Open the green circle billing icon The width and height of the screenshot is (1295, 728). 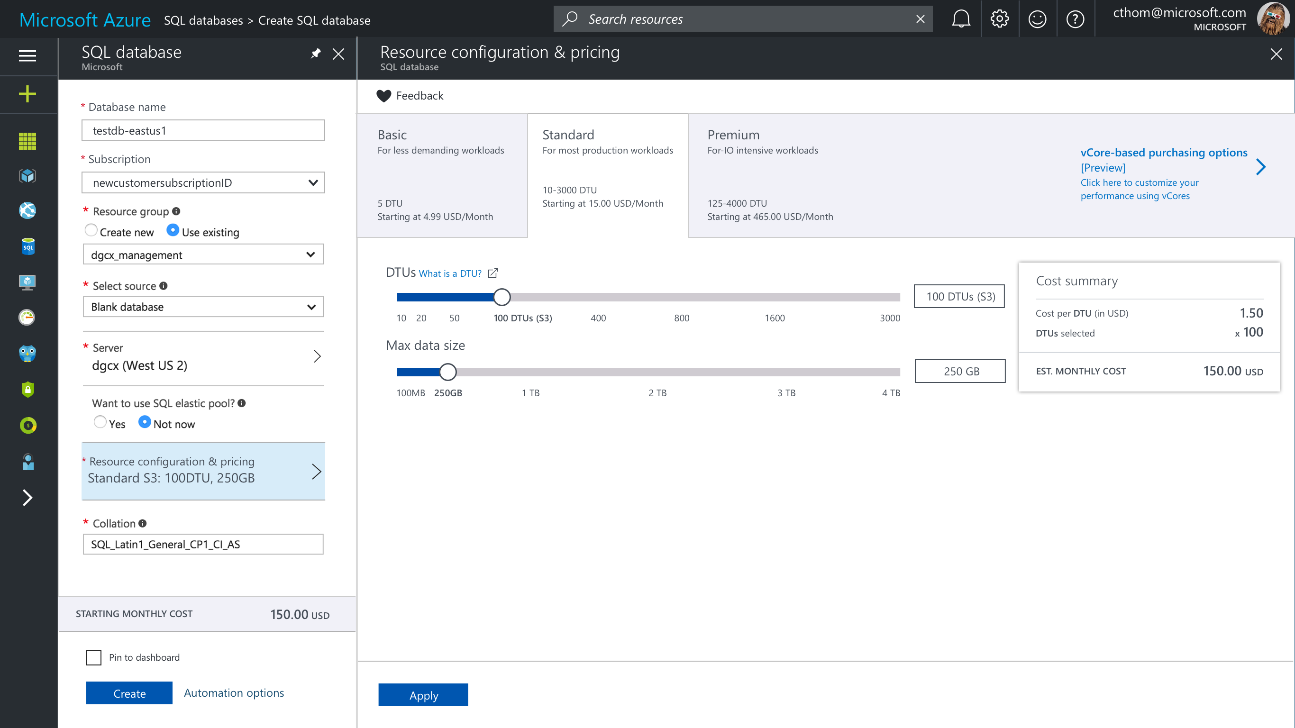[x=28, y=425]
